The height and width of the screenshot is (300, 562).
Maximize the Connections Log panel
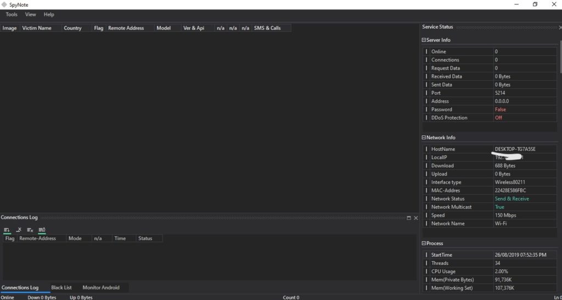pyautogui.click(x=409, y=218)
